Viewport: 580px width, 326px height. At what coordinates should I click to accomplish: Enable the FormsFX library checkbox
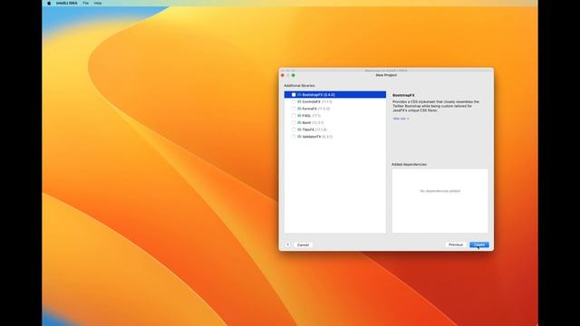click(294, 109)
